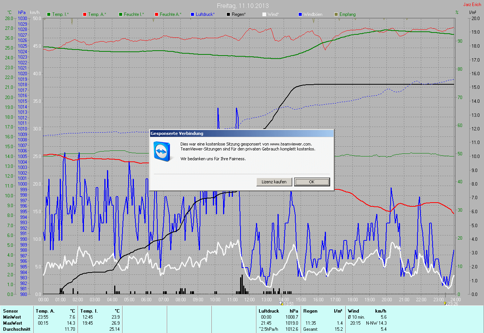Click the Temp. A. minimum value 7.6
The image size is (484, 333).
72,317
